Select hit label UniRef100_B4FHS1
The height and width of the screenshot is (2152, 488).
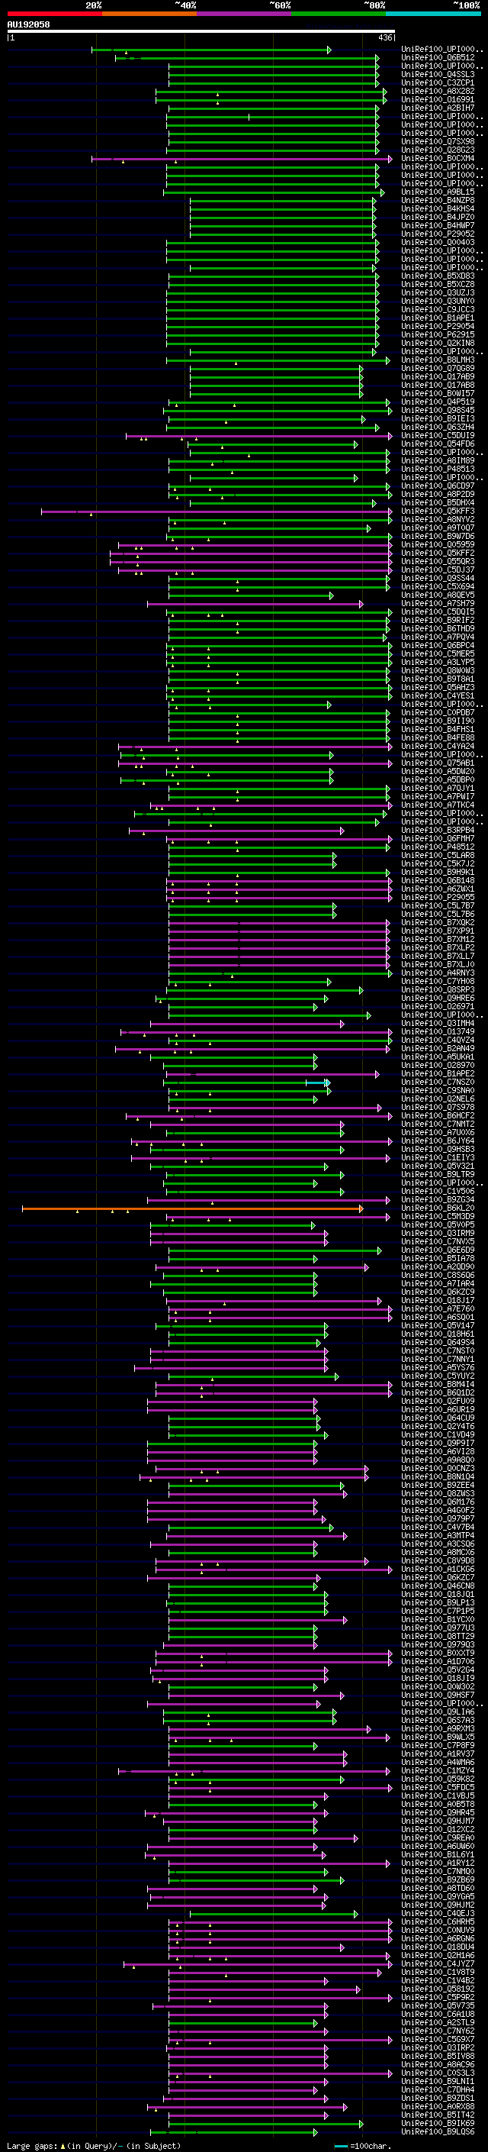pyautogui.click(x=438, y=729)
